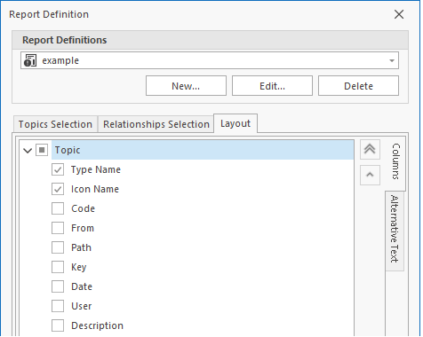Click the move-to-top double chevron icon
This screenshot has width=423, height=337.
(x=371, y=150)
